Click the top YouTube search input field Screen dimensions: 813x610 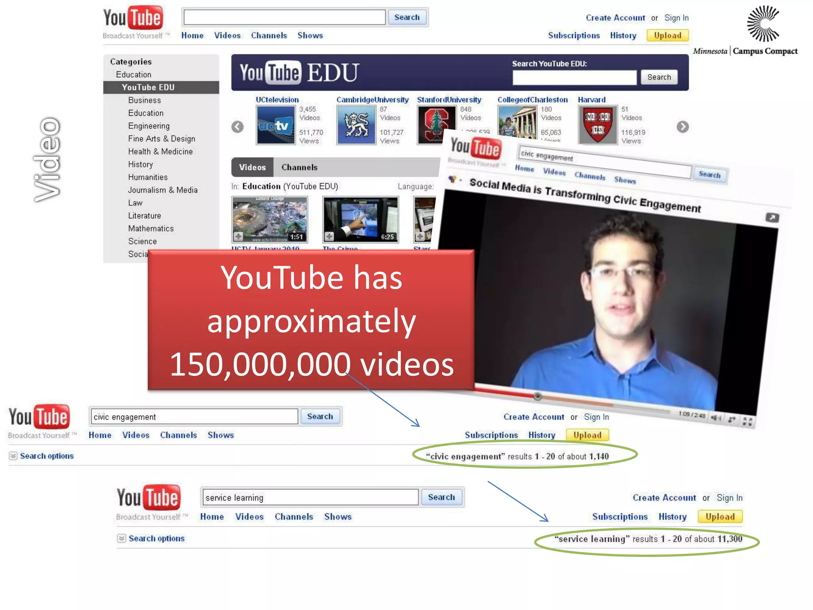pos(284,17)
